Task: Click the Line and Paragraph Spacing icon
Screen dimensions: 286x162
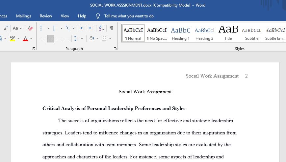Action: click(77, 38)
